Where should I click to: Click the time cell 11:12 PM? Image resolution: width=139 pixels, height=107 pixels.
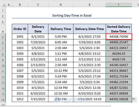pyautogui.click(x=61, y=71)
